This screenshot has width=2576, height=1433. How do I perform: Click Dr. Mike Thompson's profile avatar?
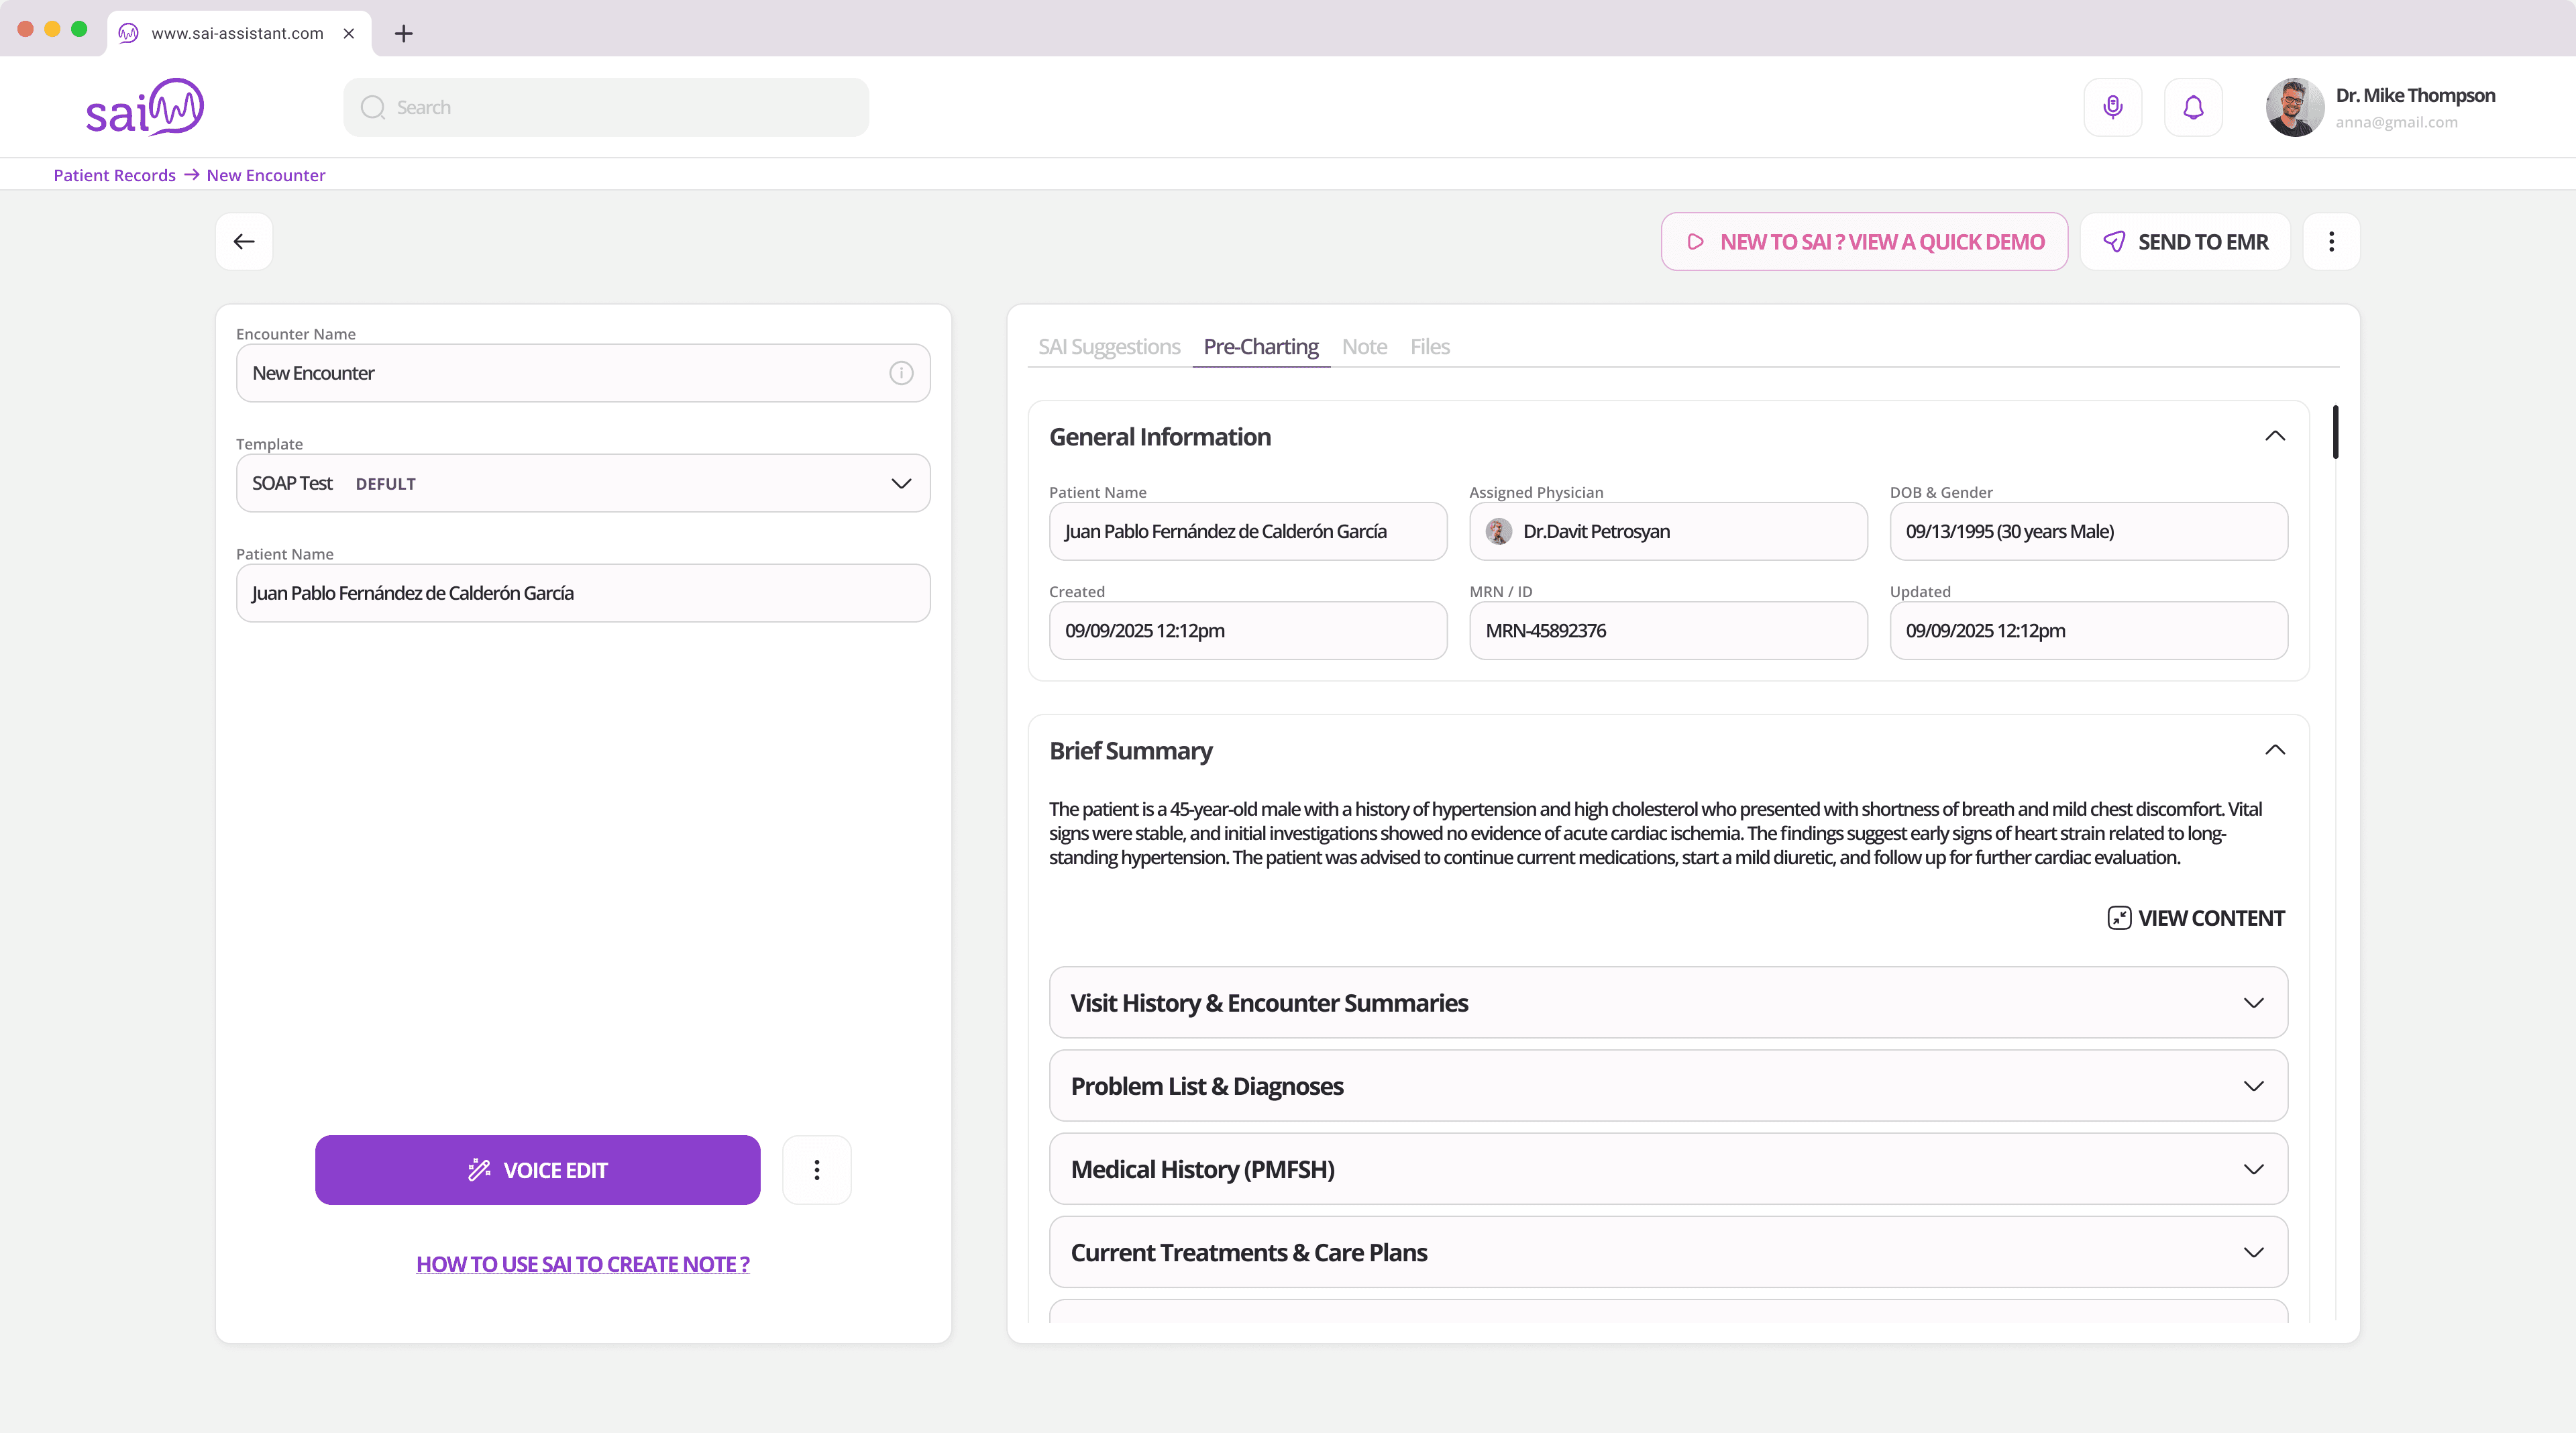coord(2294,107)
